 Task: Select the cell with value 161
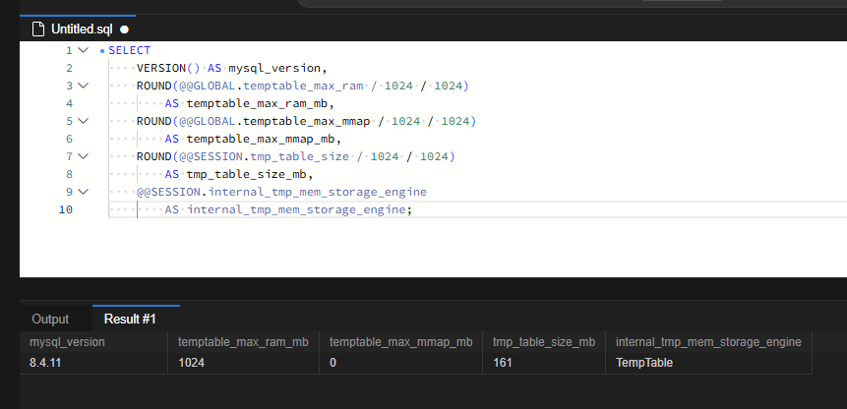click(x=544, y=363)
